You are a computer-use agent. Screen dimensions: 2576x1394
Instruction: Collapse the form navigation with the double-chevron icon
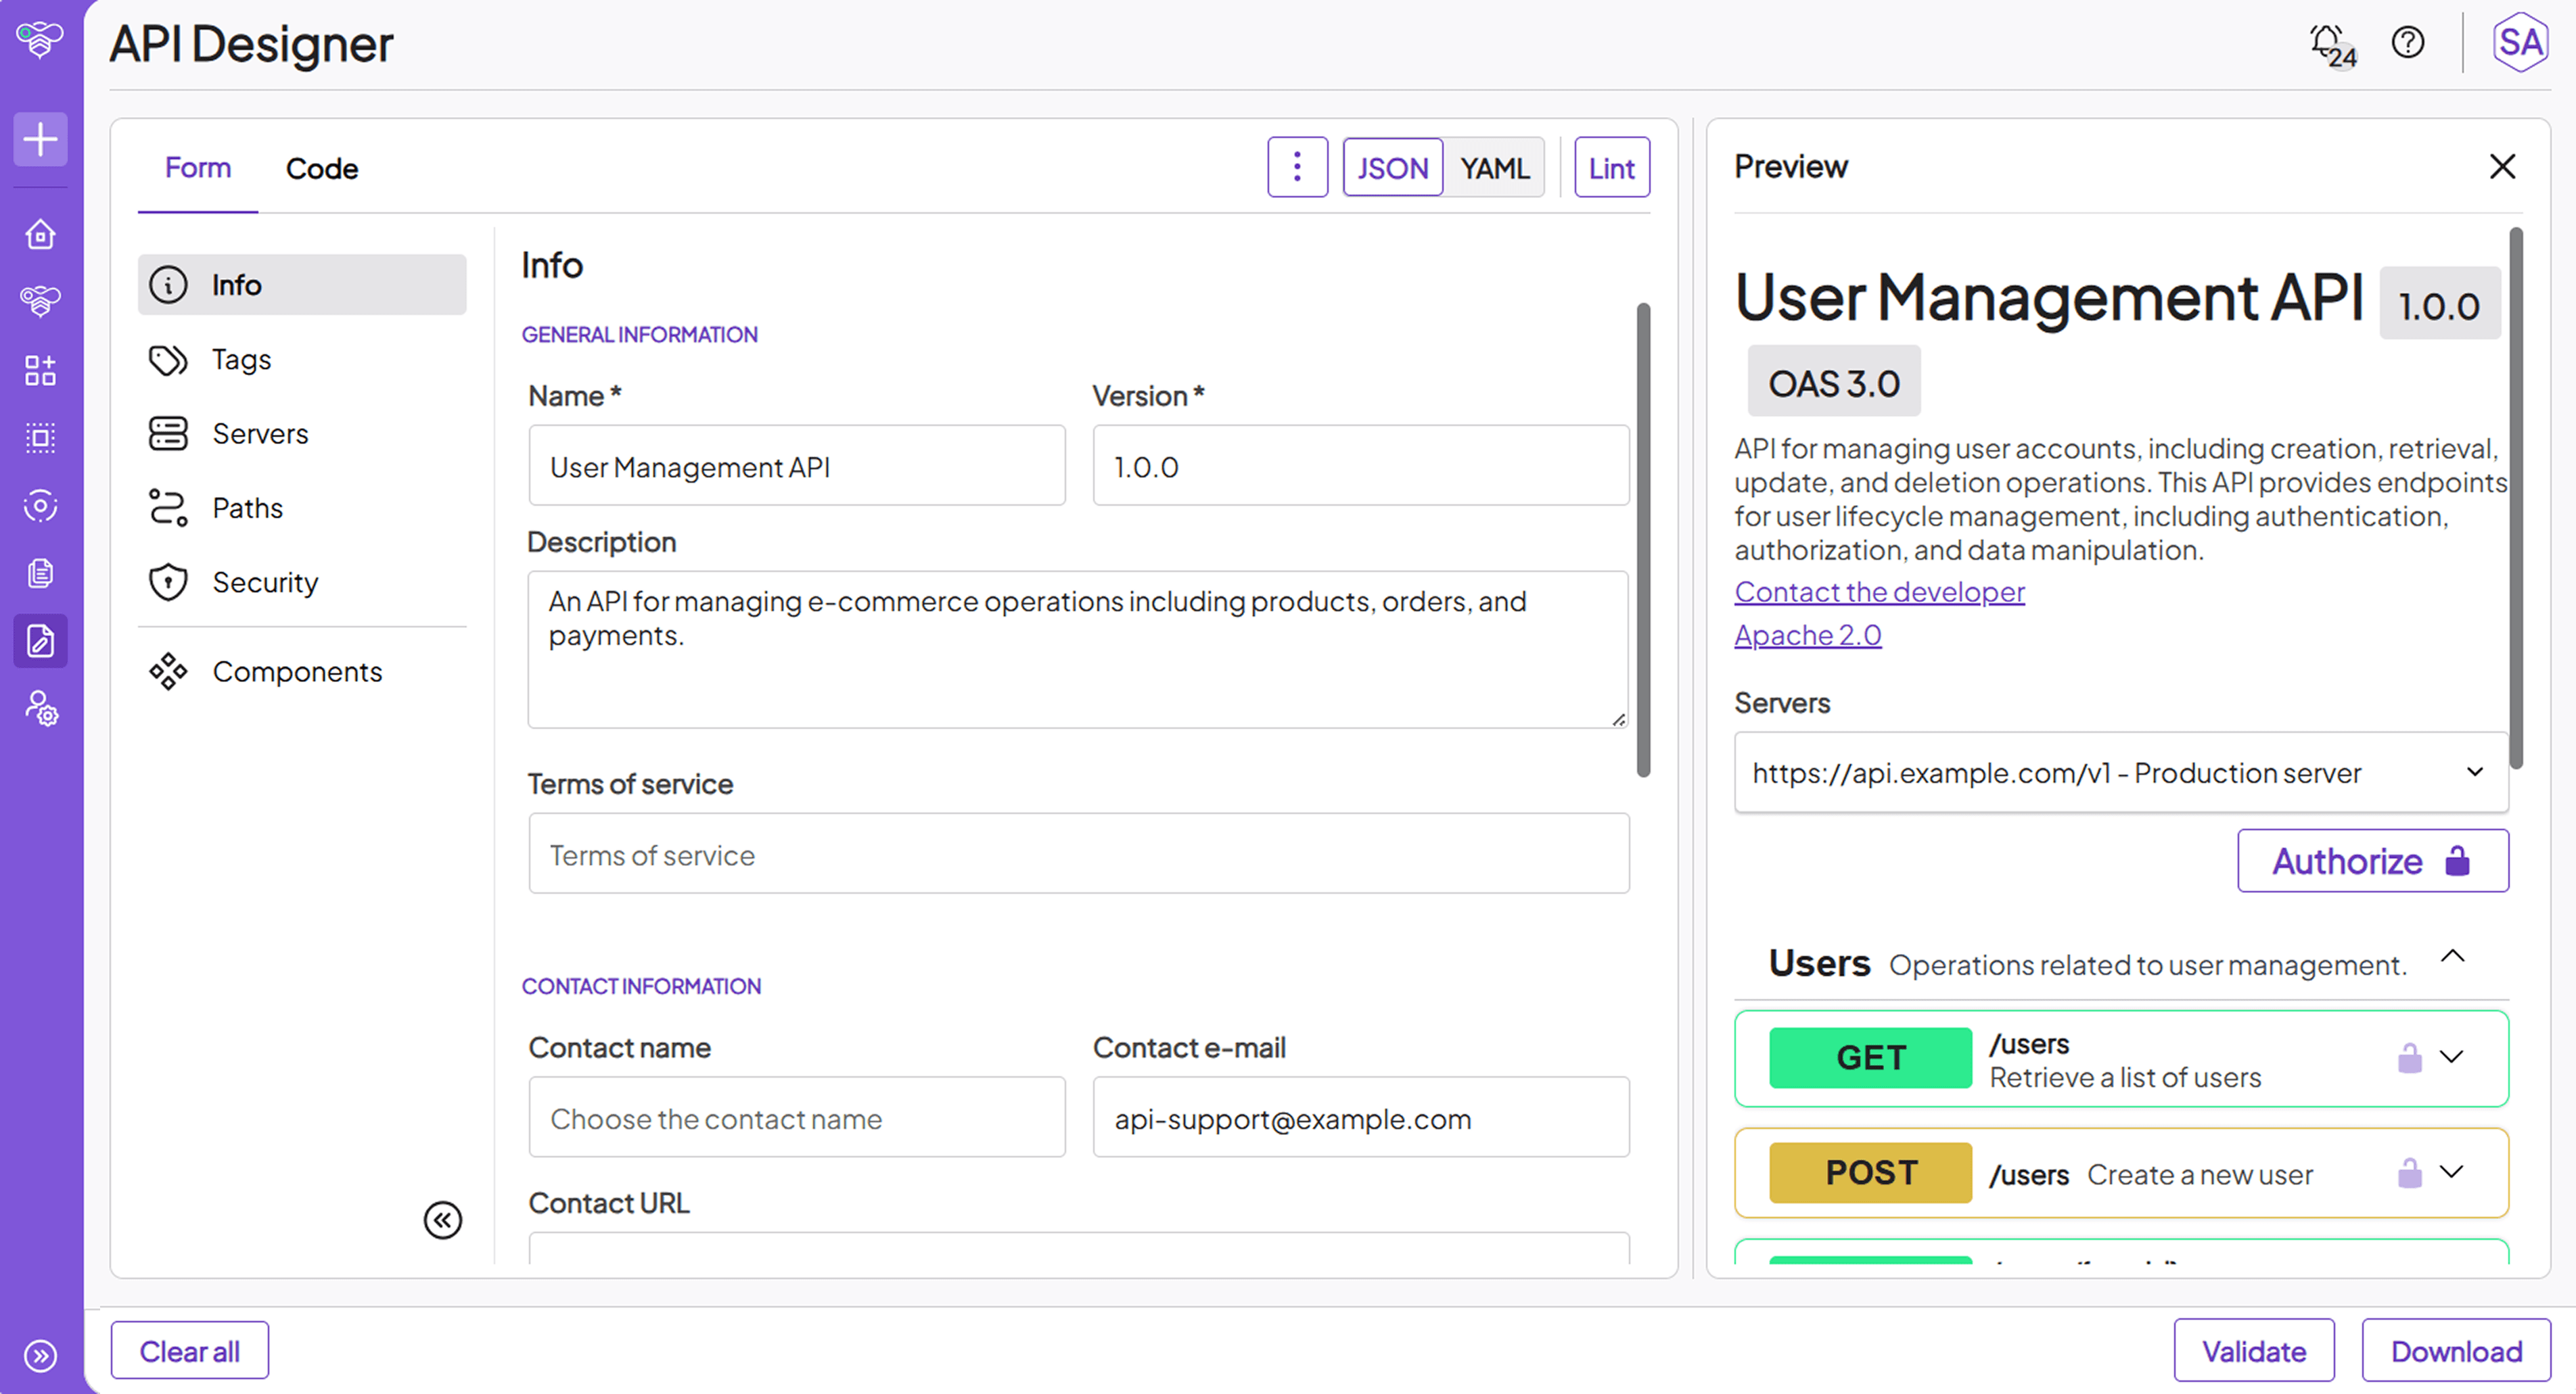coord(442,1219)
